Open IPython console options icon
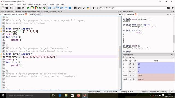Screen dimensions: 175x98 point(174,14)
